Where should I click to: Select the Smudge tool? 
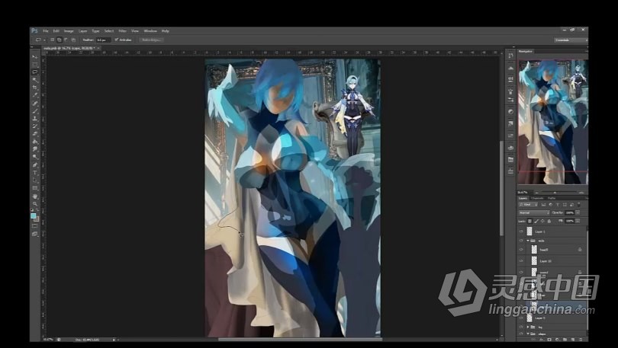coord(34,149)
